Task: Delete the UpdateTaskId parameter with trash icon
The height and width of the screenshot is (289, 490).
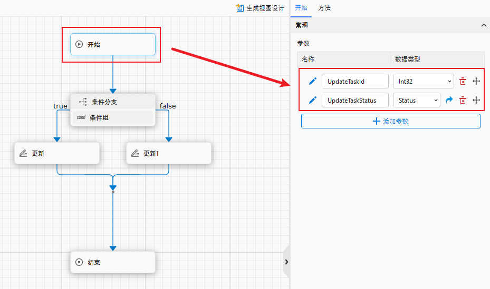Action: pos(463,81)
